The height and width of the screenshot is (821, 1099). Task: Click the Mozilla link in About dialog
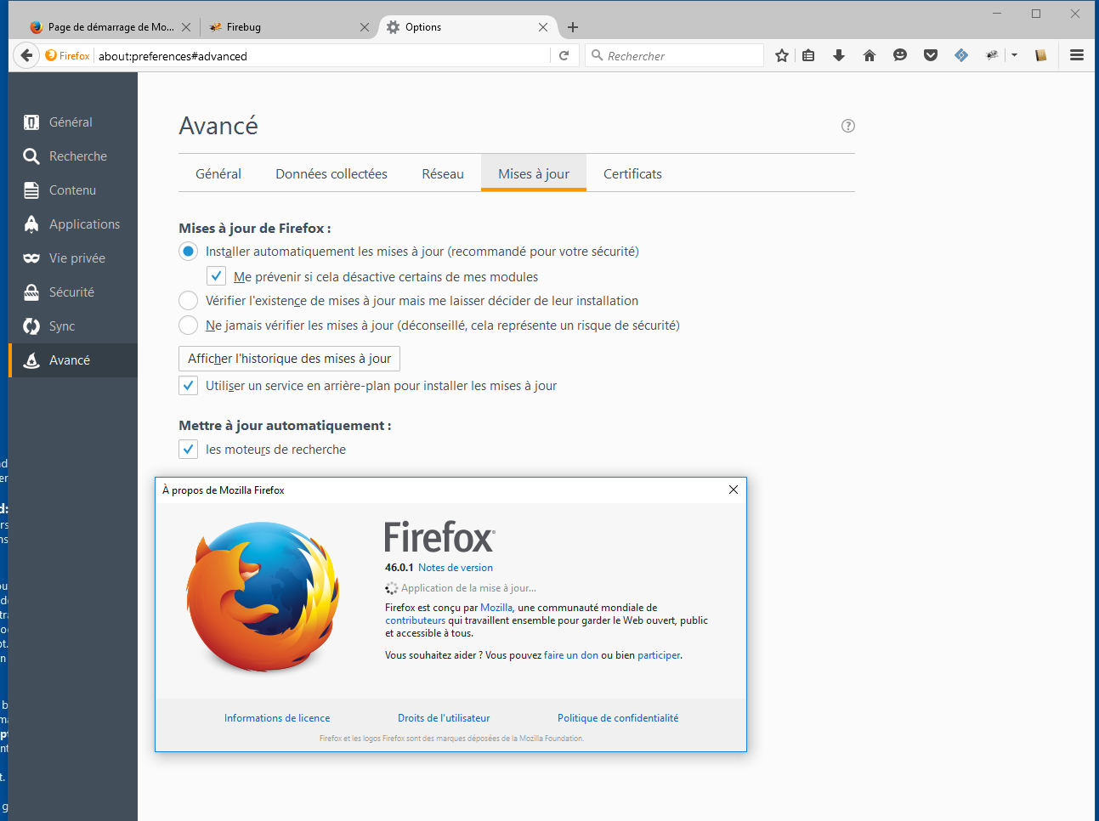pos(496,608)
